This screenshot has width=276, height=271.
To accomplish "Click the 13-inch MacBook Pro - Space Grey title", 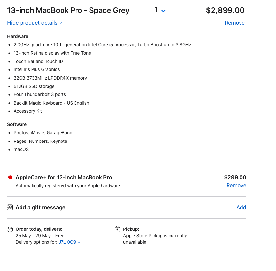I will click(x=68, y=10).
